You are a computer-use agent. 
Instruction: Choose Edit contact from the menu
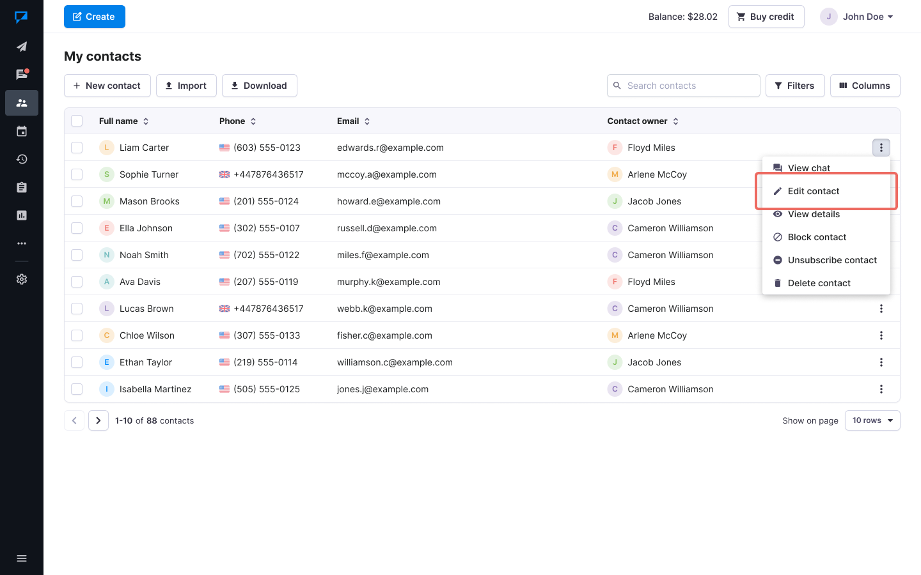pyautogui.click(x=813, y=191)
